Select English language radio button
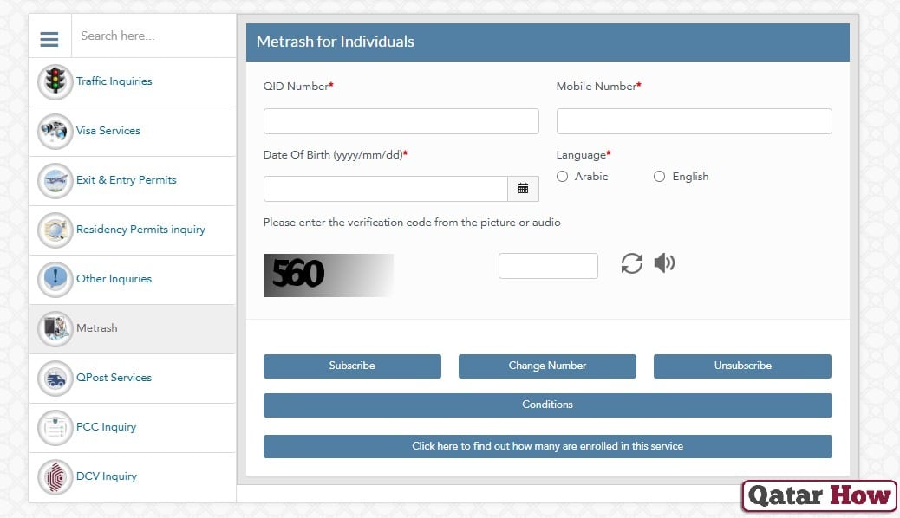The width and height of the screenshot is (900, 518). (659, 177)
